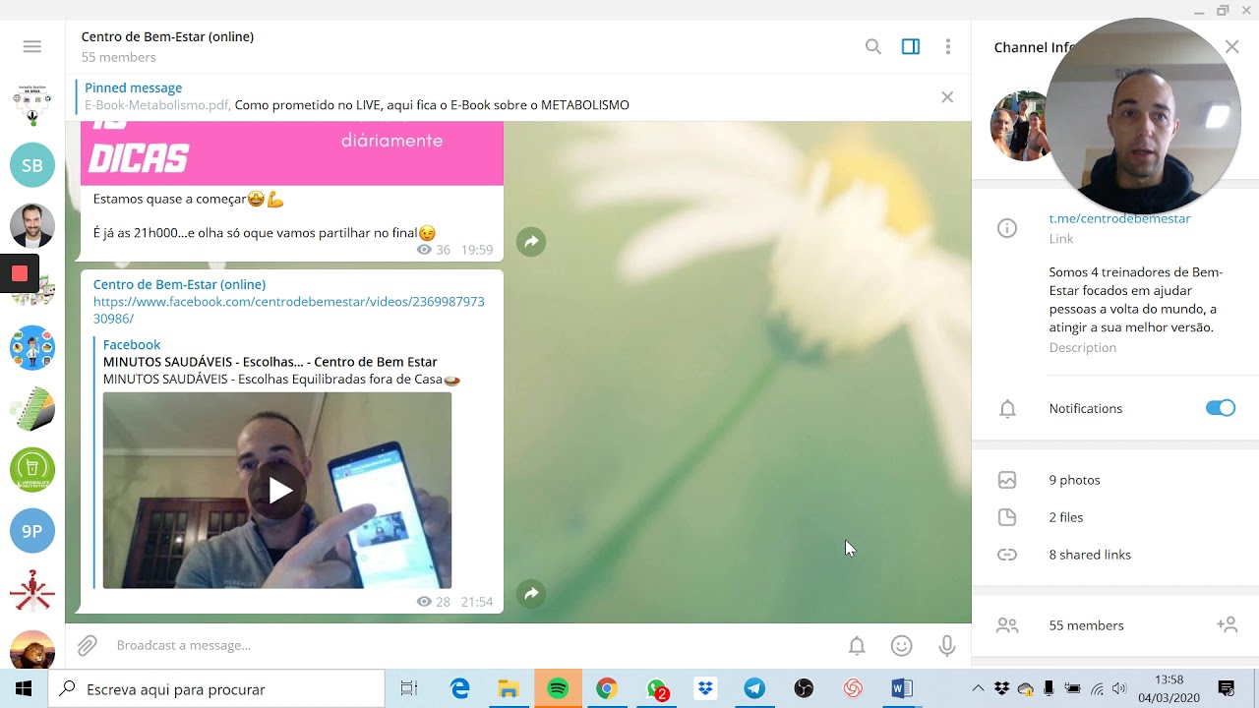Open the 9P chat in the sidebar
This screenshot has width=1259, height=708.
pos(32,531)
